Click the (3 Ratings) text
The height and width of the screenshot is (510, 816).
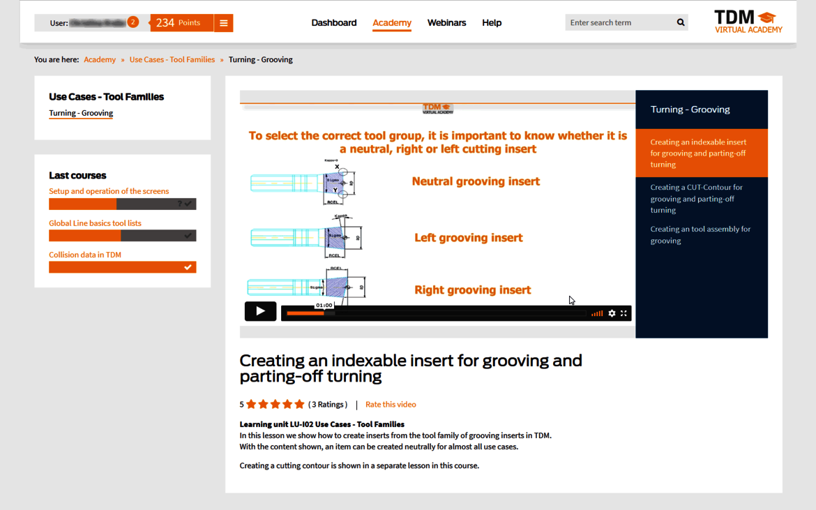tap(327, 405)
